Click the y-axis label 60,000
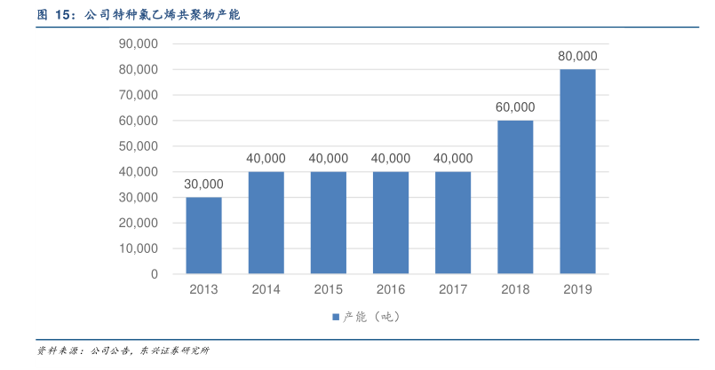715x370 pixels. [x=139, y=121]
